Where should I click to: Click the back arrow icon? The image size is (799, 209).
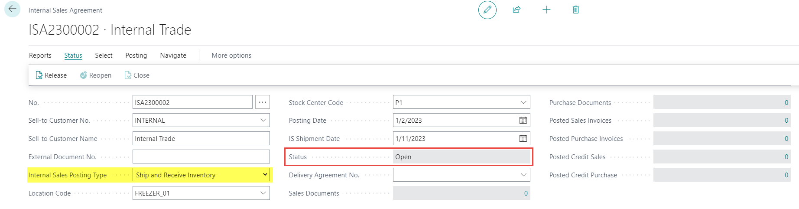(12, 9)
